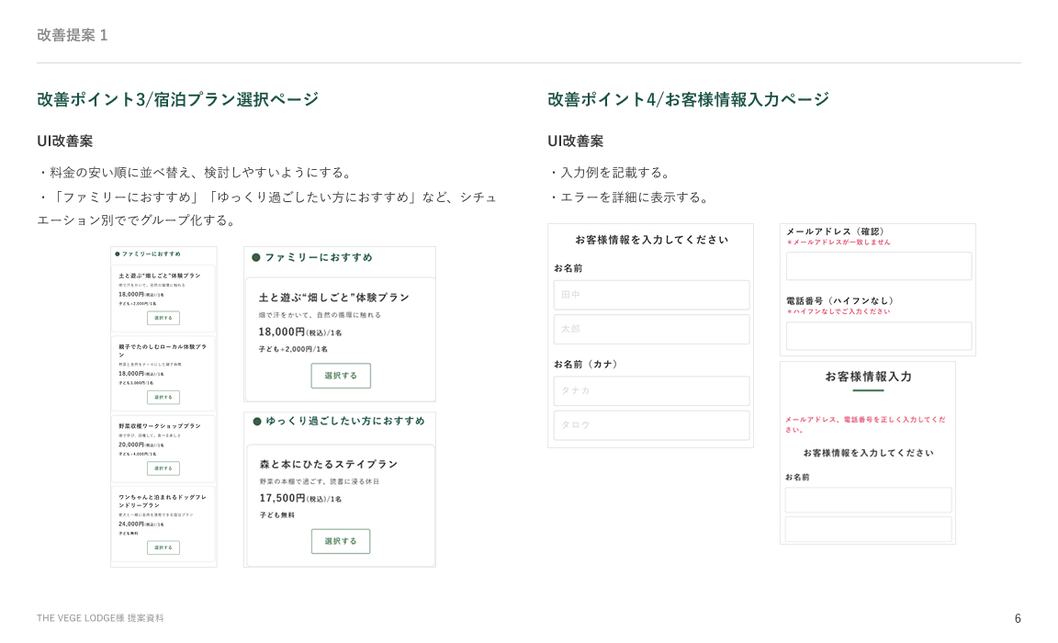This screenshot has width=1058, height=643.
Task: Click the 改善ポイント4/お客様情報入力ページ heading
Action: [x=688, y=99]
